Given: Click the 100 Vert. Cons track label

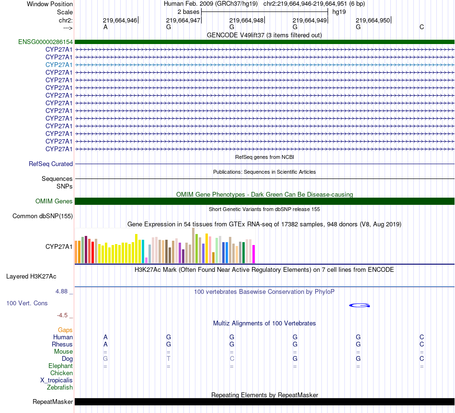Looking at the screenshot, I should coord(27,303).
